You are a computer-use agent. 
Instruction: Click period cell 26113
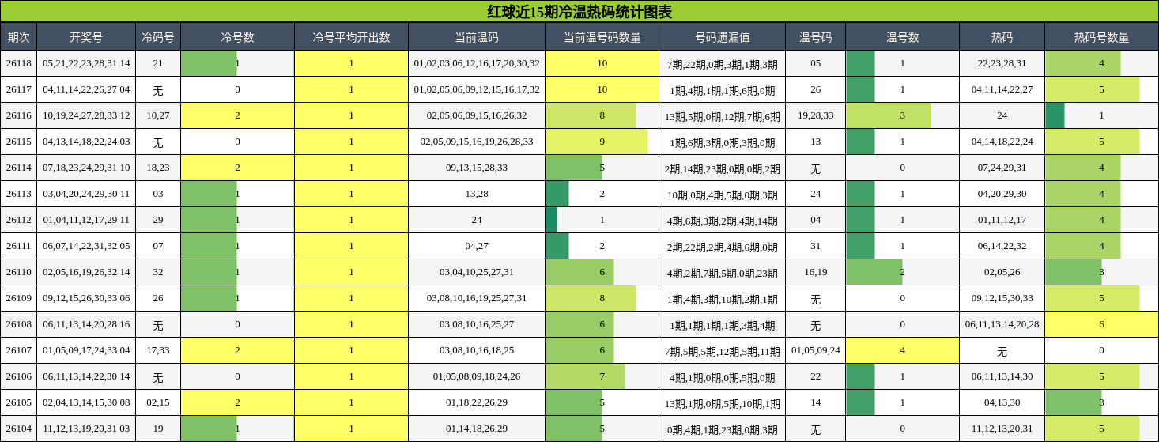pos(18,194)
